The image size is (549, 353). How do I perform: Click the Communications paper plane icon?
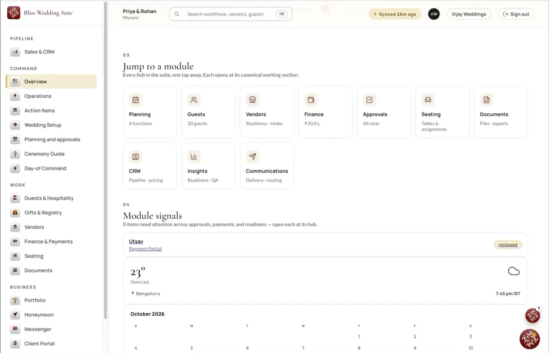[x=252, y=156]
